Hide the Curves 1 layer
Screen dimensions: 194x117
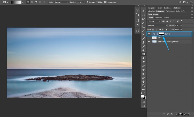[x=149, y=34]
